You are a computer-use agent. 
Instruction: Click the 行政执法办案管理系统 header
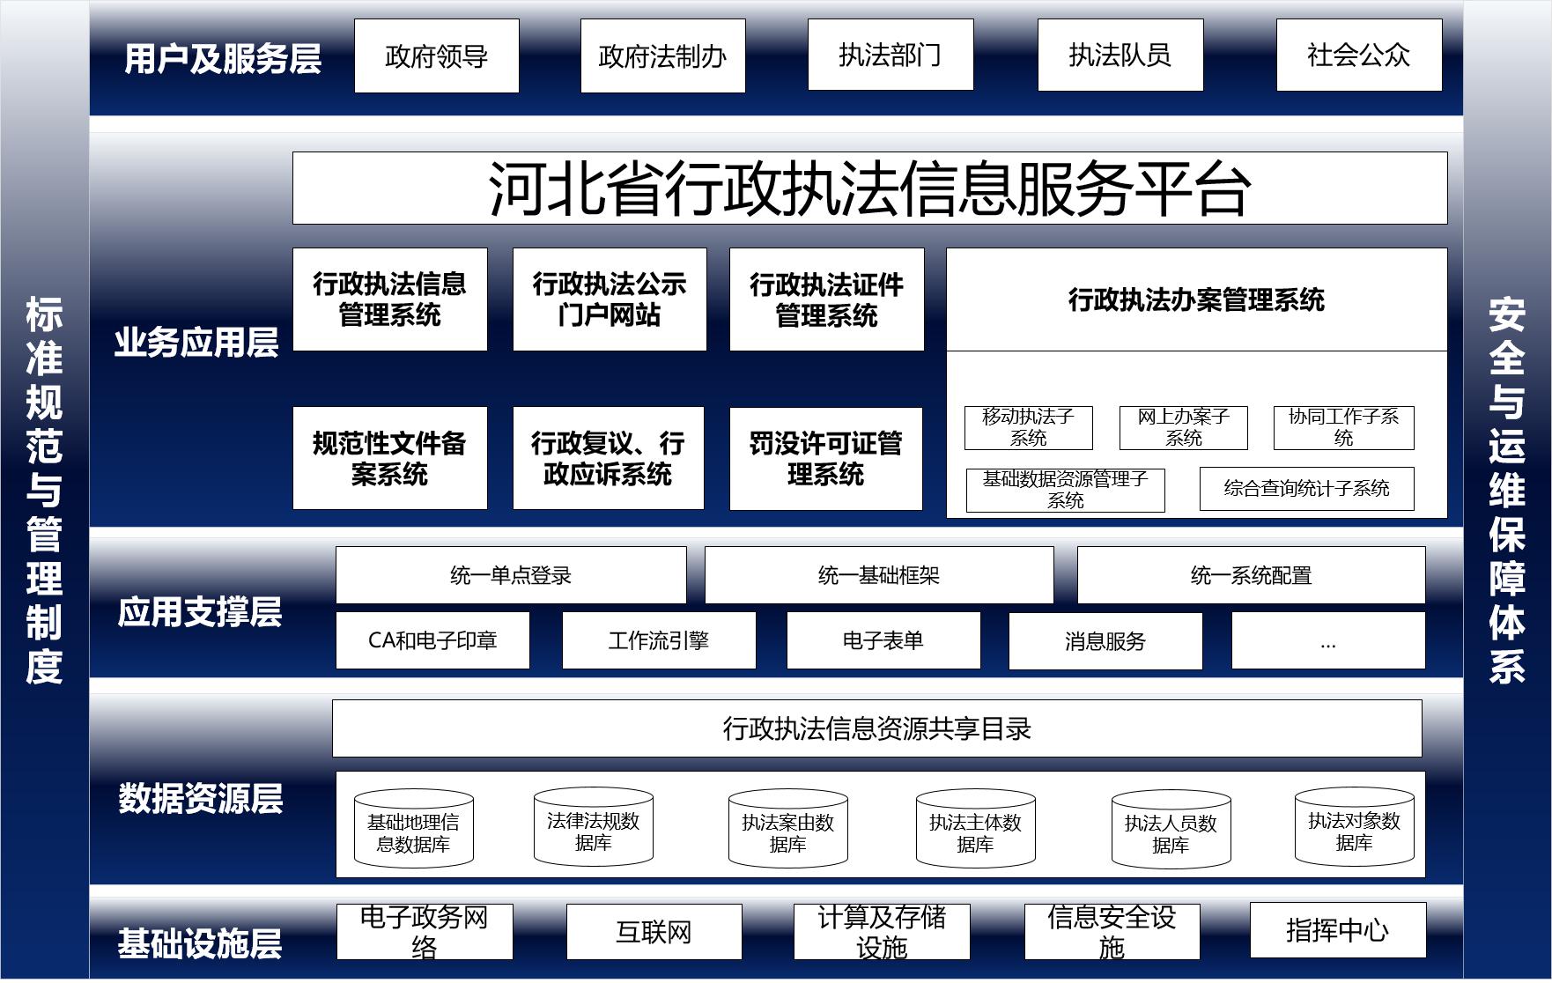1196,300
